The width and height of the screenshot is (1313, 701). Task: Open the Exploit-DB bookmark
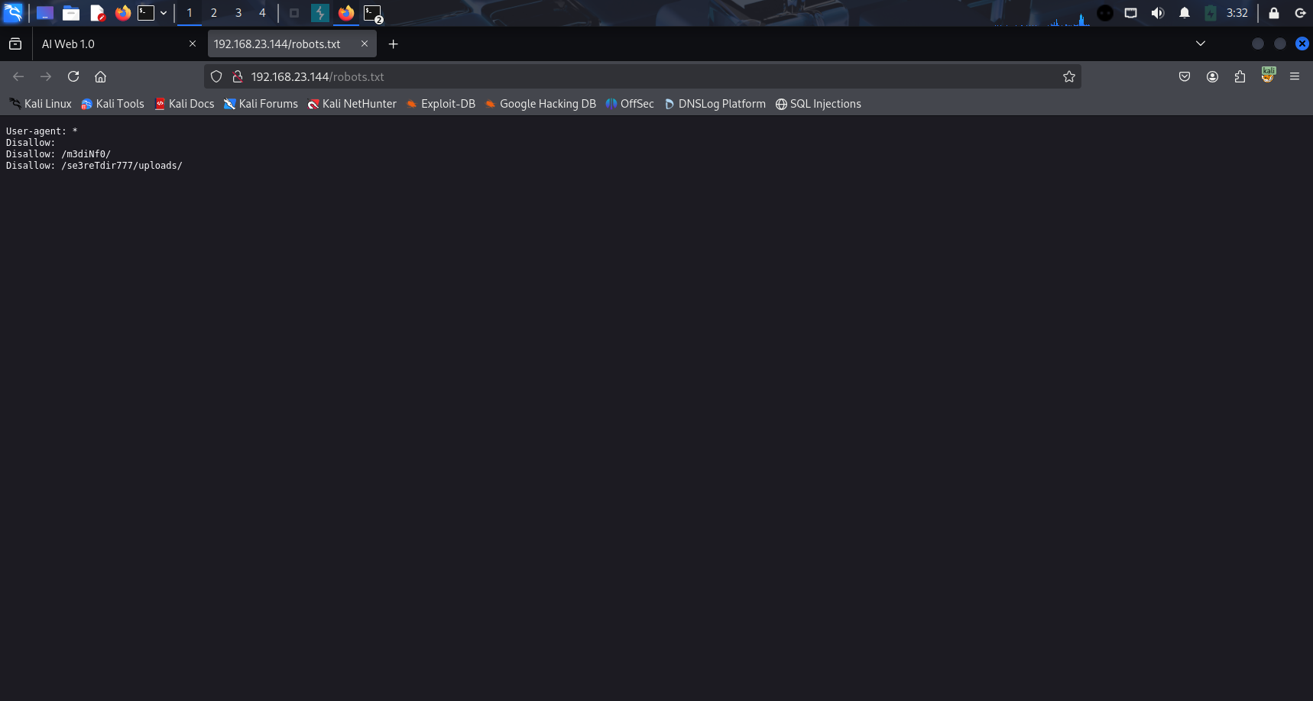tap(441, 104)
